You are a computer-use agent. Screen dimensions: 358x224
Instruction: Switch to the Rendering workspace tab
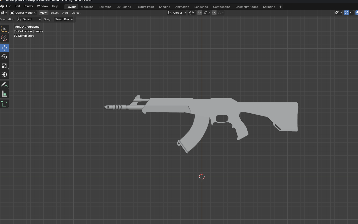click(x=201, y=7)
